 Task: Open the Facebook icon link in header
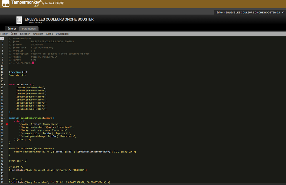coord(60,3)
